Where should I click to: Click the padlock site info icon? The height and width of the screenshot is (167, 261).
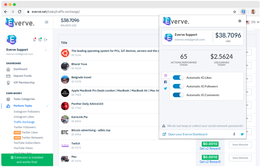(x=28, y=12)
